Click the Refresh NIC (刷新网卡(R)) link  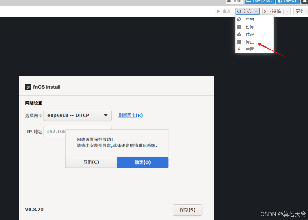click(x=131, y=115)
